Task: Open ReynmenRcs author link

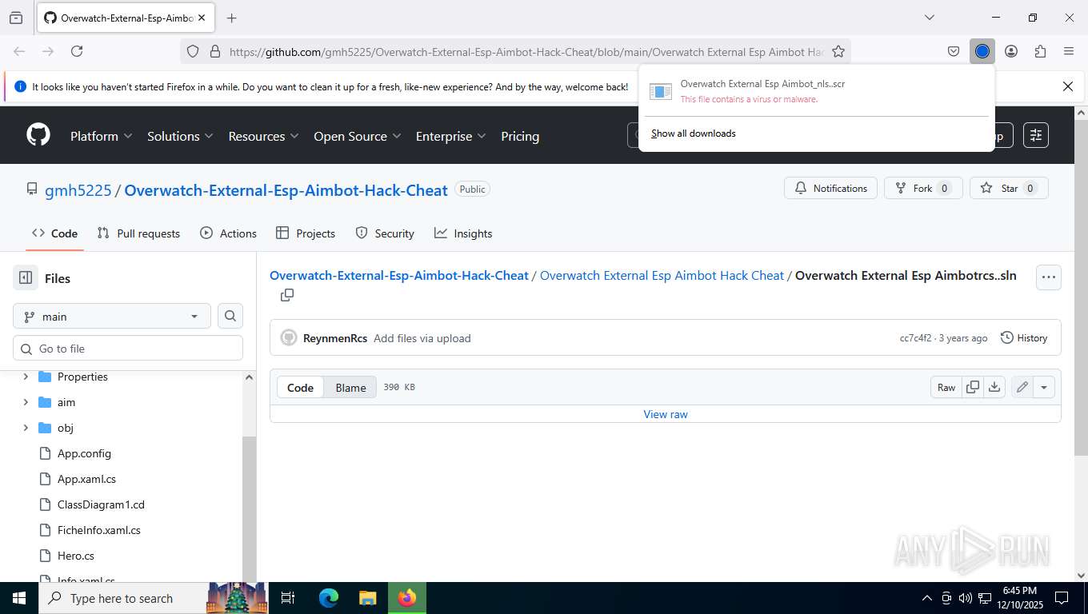Action: point(335,338)
